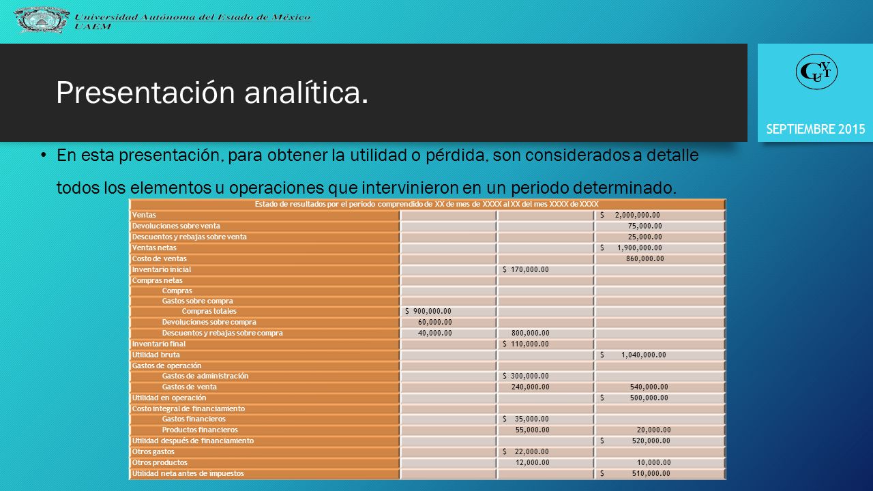Click the '$ 170,000.00' inventory value
The height and width of the screenshot is (491, 873).
(525, 269)
